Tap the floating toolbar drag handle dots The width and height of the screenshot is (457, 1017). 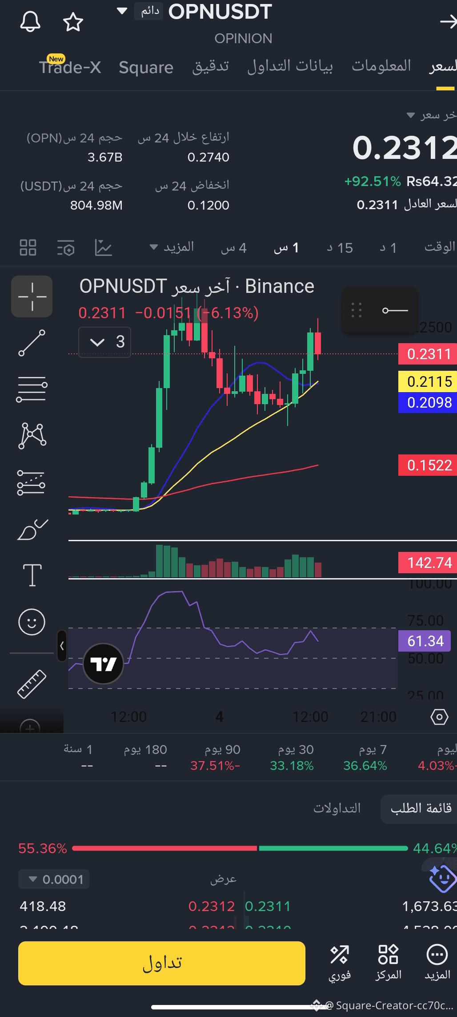coord(357,310)
